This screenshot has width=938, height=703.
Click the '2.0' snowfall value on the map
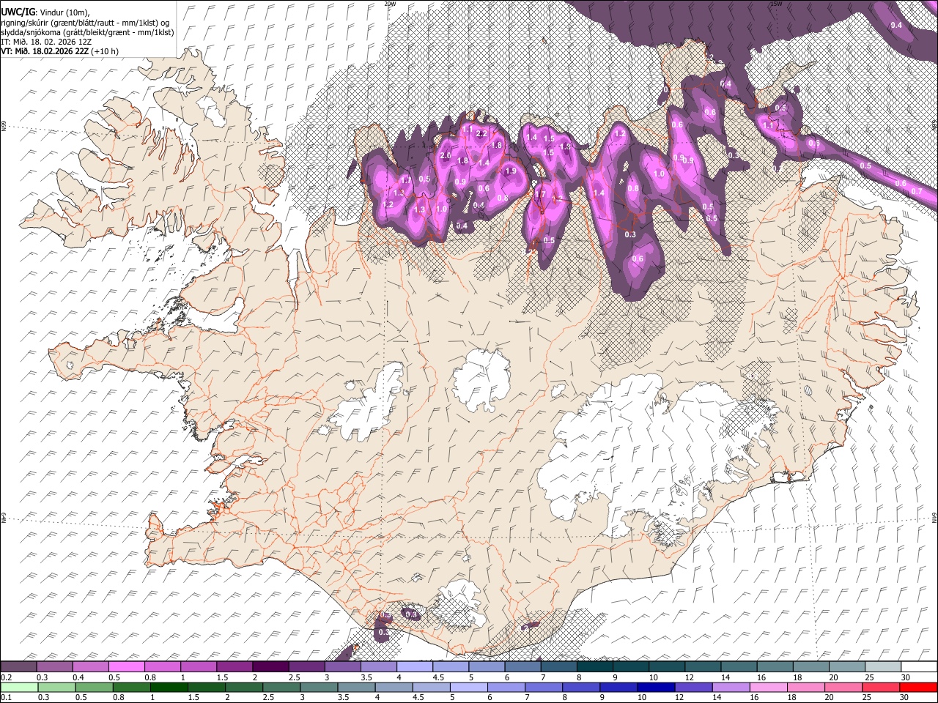[445, 156]
